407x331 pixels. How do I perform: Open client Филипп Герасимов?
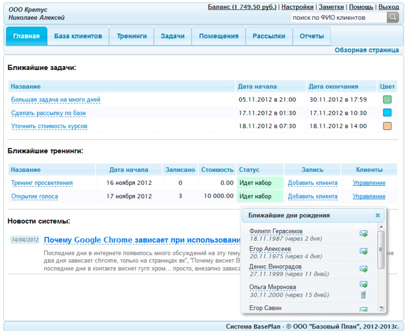tap(276, 231)
